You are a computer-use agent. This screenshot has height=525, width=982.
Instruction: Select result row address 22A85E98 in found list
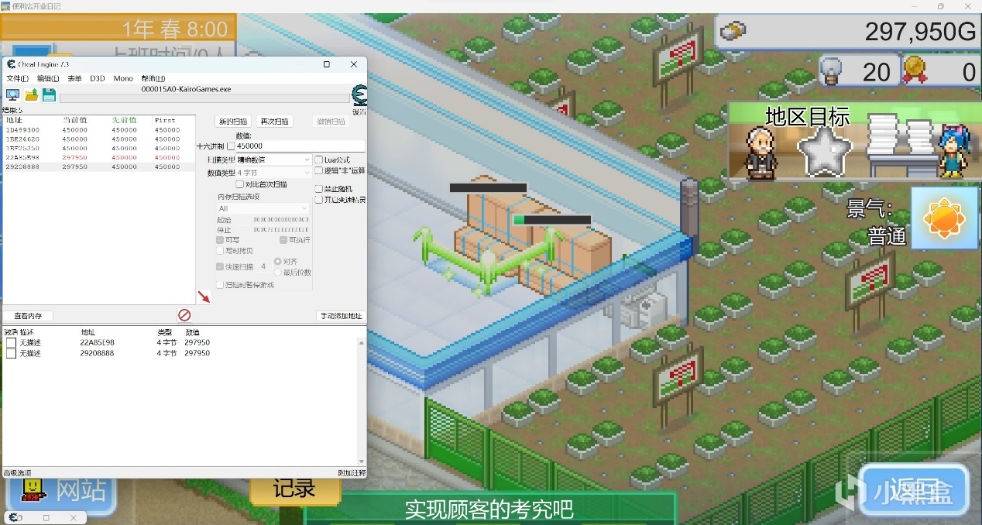point(98,157)
